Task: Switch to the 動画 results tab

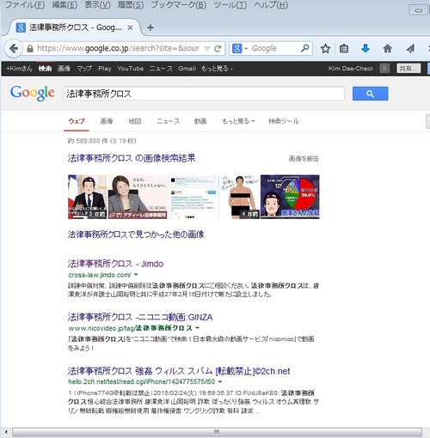Action: (x=200, y=121)
